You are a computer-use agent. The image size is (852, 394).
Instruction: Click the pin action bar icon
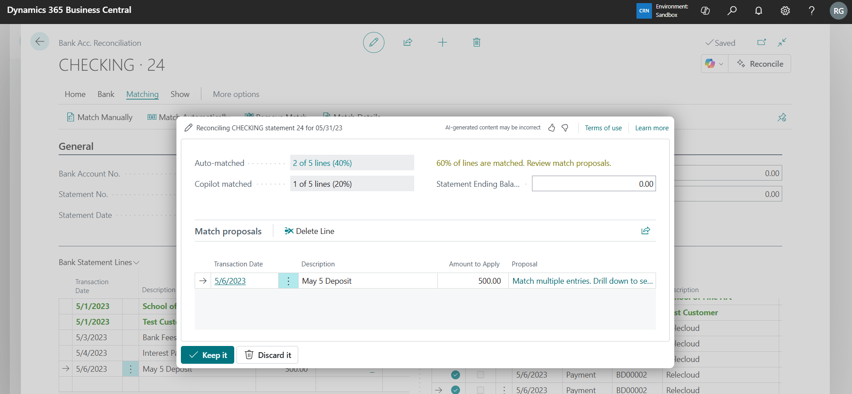click(782, 117)
